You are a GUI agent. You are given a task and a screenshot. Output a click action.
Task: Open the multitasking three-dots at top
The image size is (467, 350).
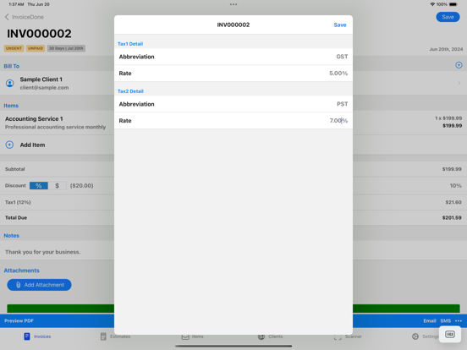233,4
